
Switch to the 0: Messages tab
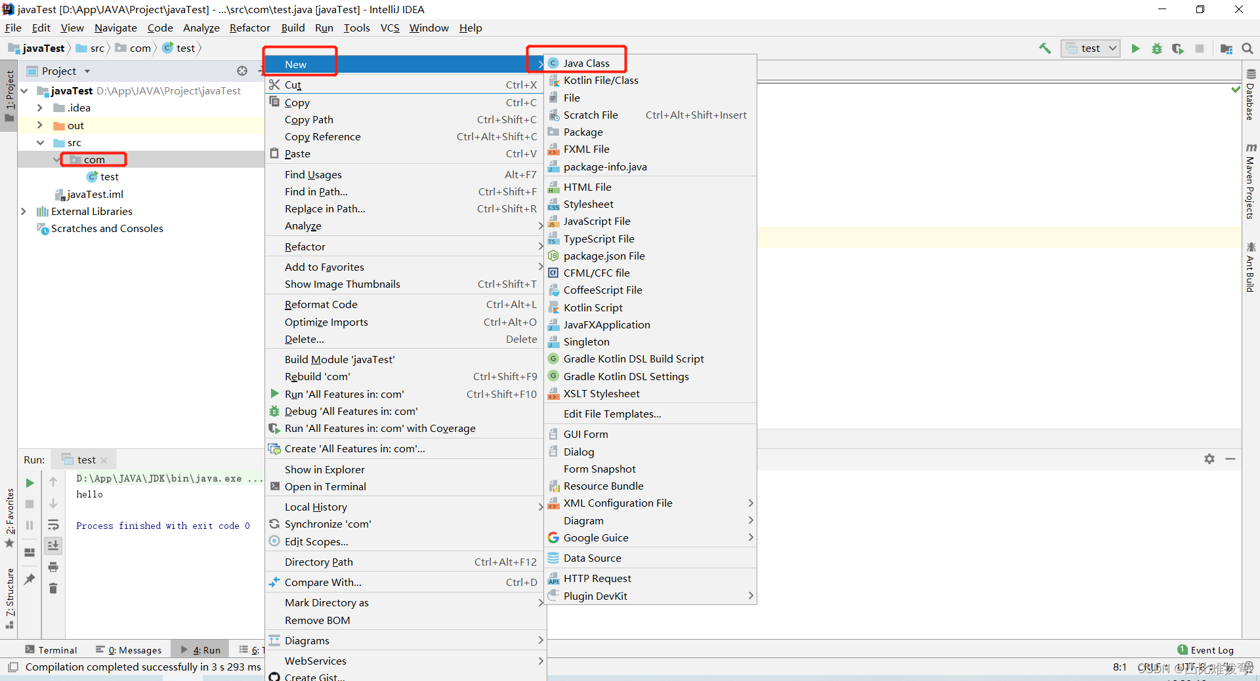tap(129, 650)
